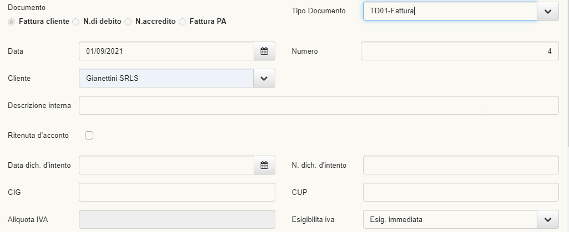Click into the Descrizione interna field
This screenshot has height=232, width=569.
pos(319,105)
